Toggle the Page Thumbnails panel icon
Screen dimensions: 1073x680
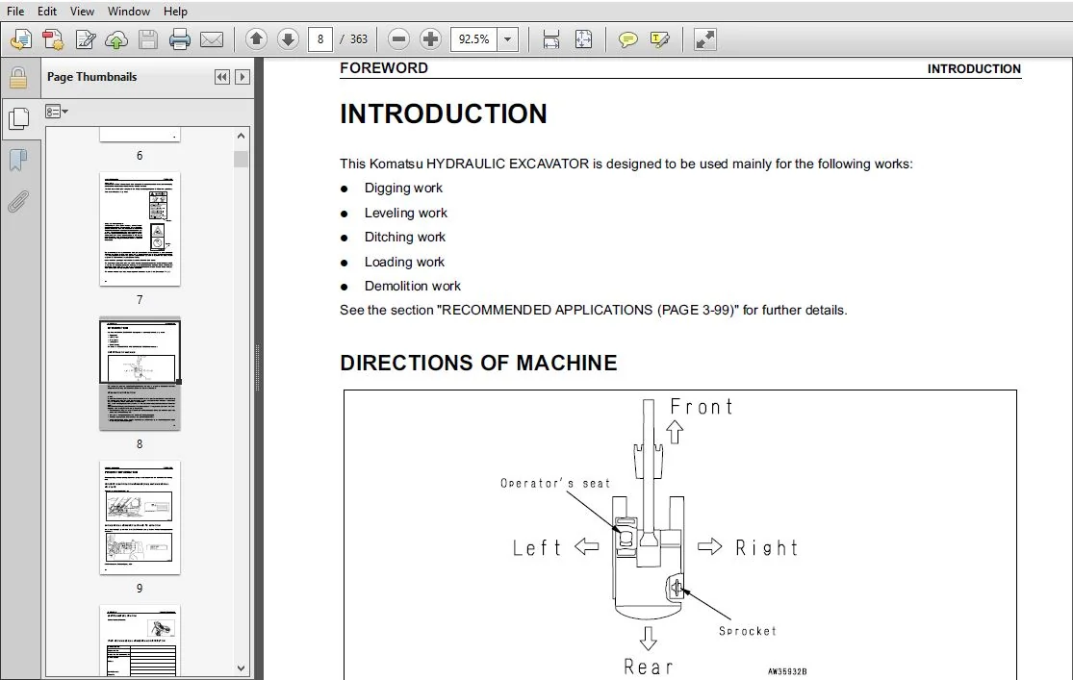18,118
